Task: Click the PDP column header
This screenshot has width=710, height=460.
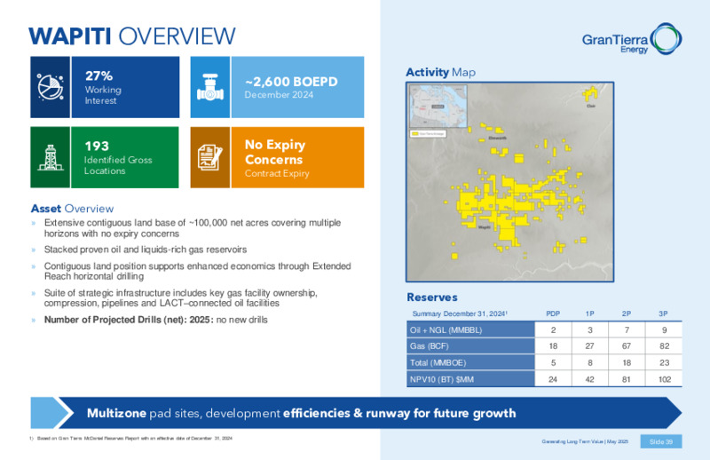Action: [x=553, y=313]
